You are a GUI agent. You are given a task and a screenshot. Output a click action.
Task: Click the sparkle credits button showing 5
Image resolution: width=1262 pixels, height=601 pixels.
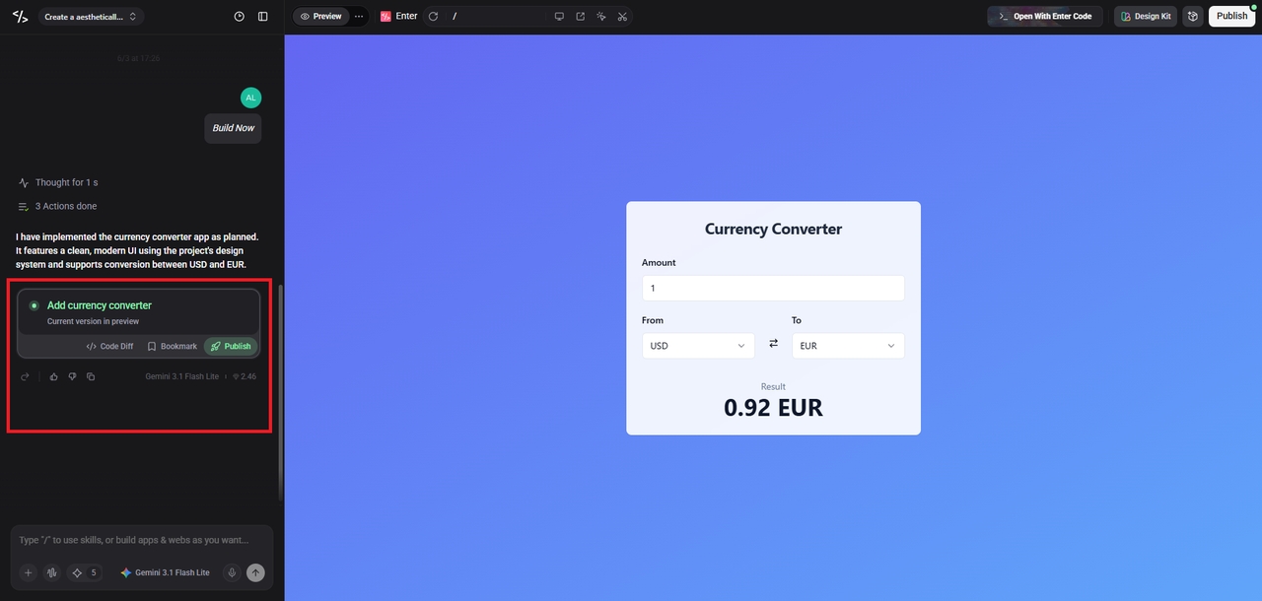click(x=84, y=572)
